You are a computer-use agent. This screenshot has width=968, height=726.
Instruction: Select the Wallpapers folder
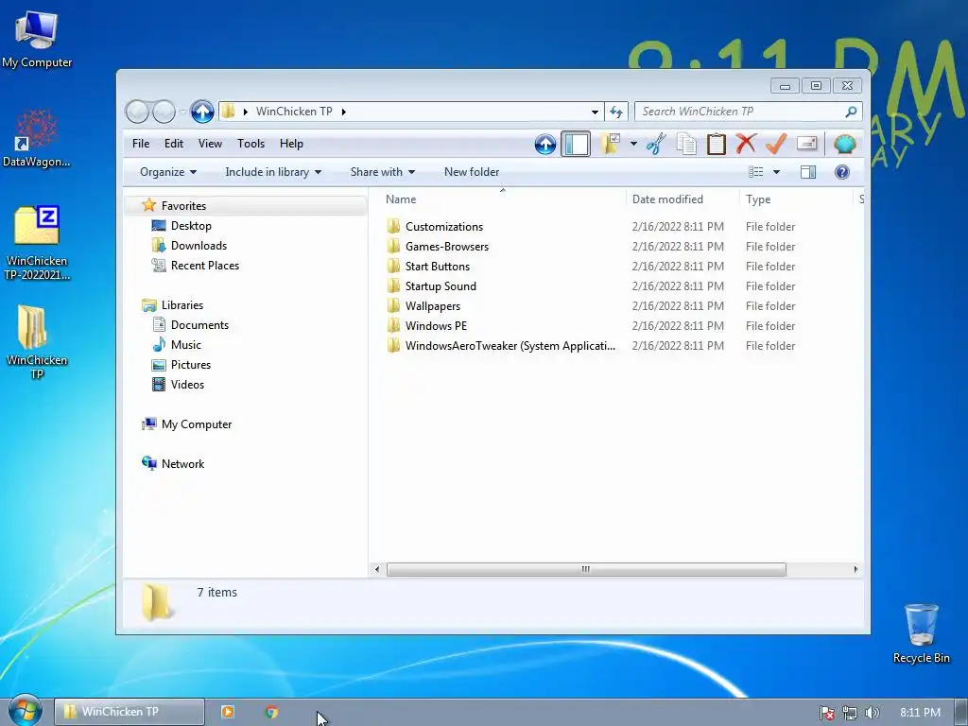[x=433, y=306]
